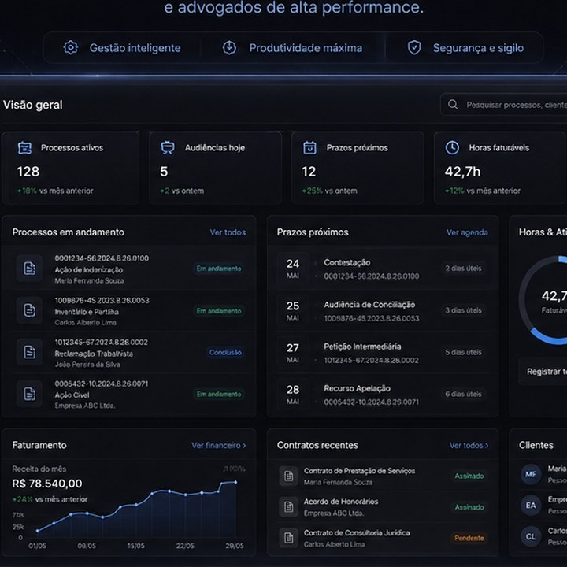567x567 pixels.
Task: Click Em andamento badge for Ação Cível
Action: coord(219,394)
